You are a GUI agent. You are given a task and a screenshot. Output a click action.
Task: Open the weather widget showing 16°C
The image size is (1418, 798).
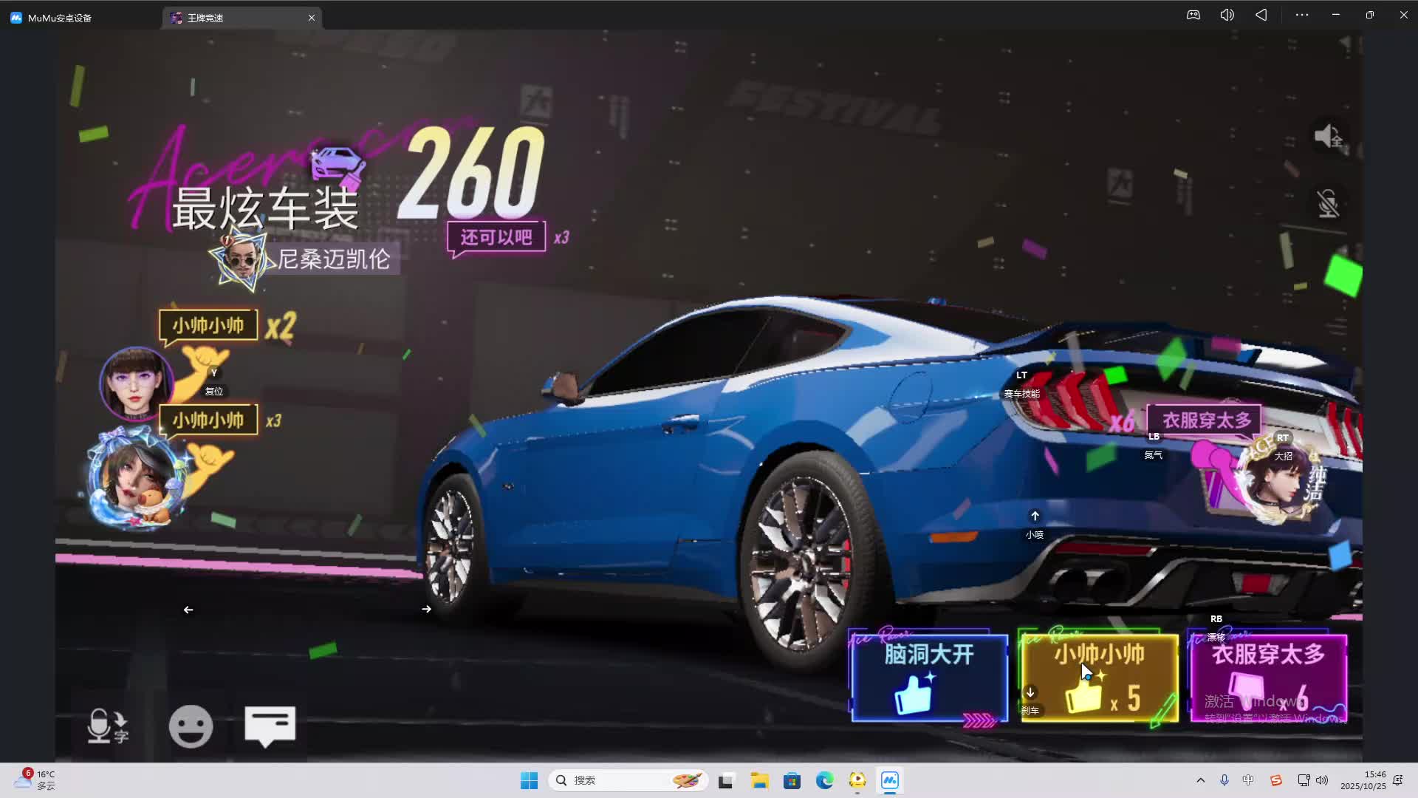pos(35,780)
